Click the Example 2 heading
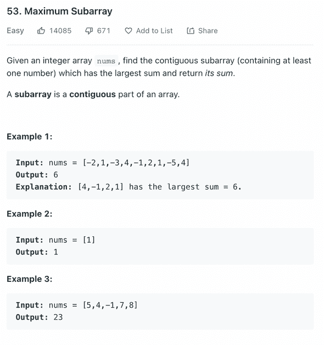The width and height of the screenshot is (324, 345). point(30,214)
